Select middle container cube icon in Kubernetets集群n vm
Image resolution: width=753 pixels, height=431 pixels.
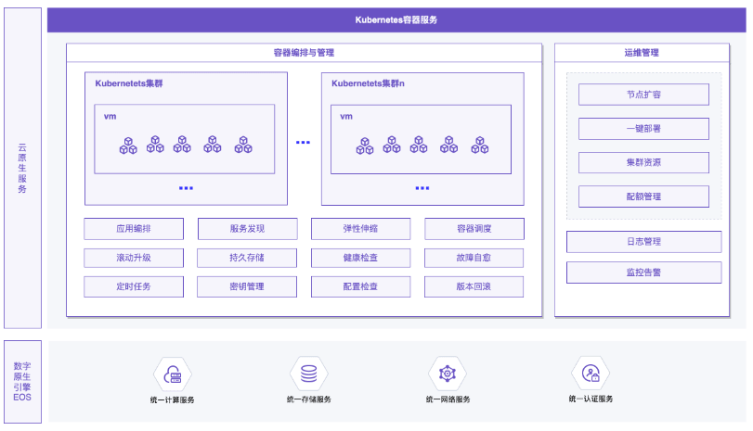[419, 145]
